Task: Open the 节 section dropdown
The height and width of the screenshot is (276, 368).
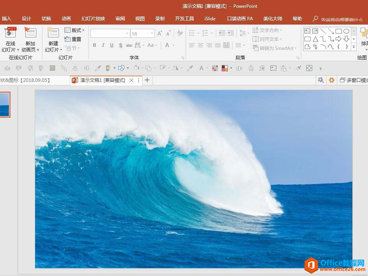Action: (x=73, y=48)
